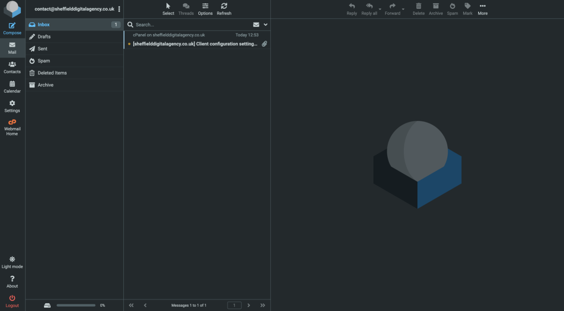Open the Spam folder
This screenshot has width=564, height=311.
pyautogui.click(x=74, y=60)
